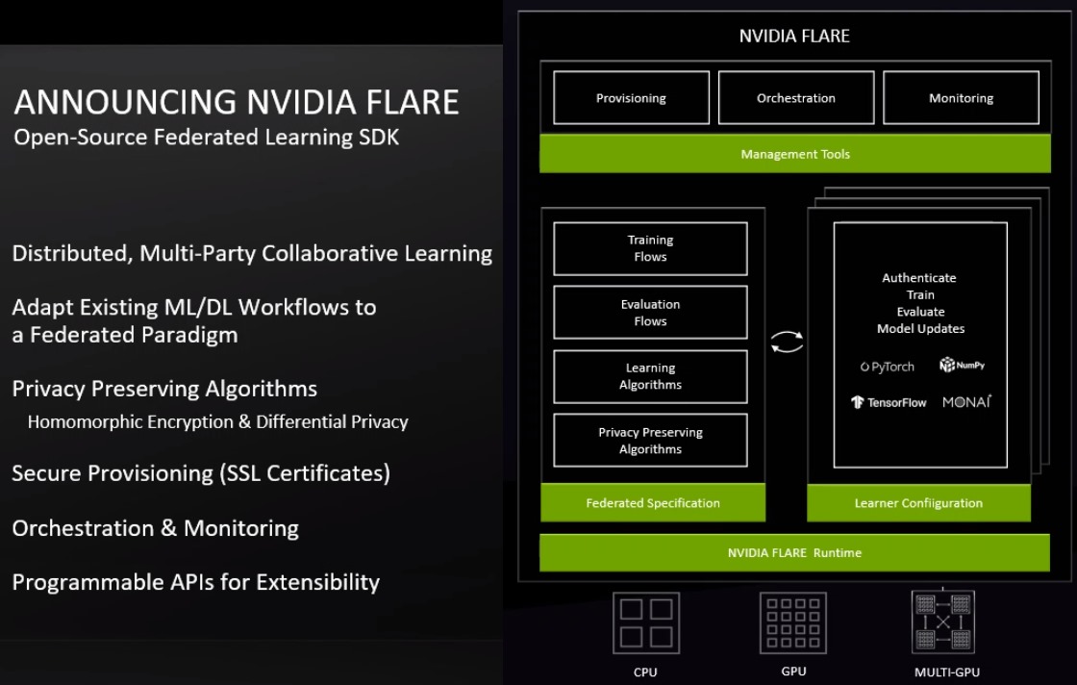Screen dimensions: 1077x685
Task: Click the MONAI framework logo
Action: pyautogui.click(x=966, y=402)
